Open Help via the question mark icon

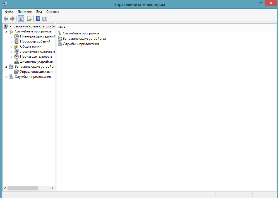[x=38, y=18]
